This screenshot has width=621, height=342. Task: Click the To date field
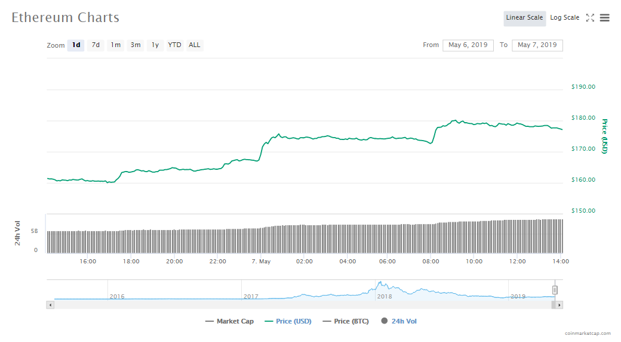[x=537, y=45]
